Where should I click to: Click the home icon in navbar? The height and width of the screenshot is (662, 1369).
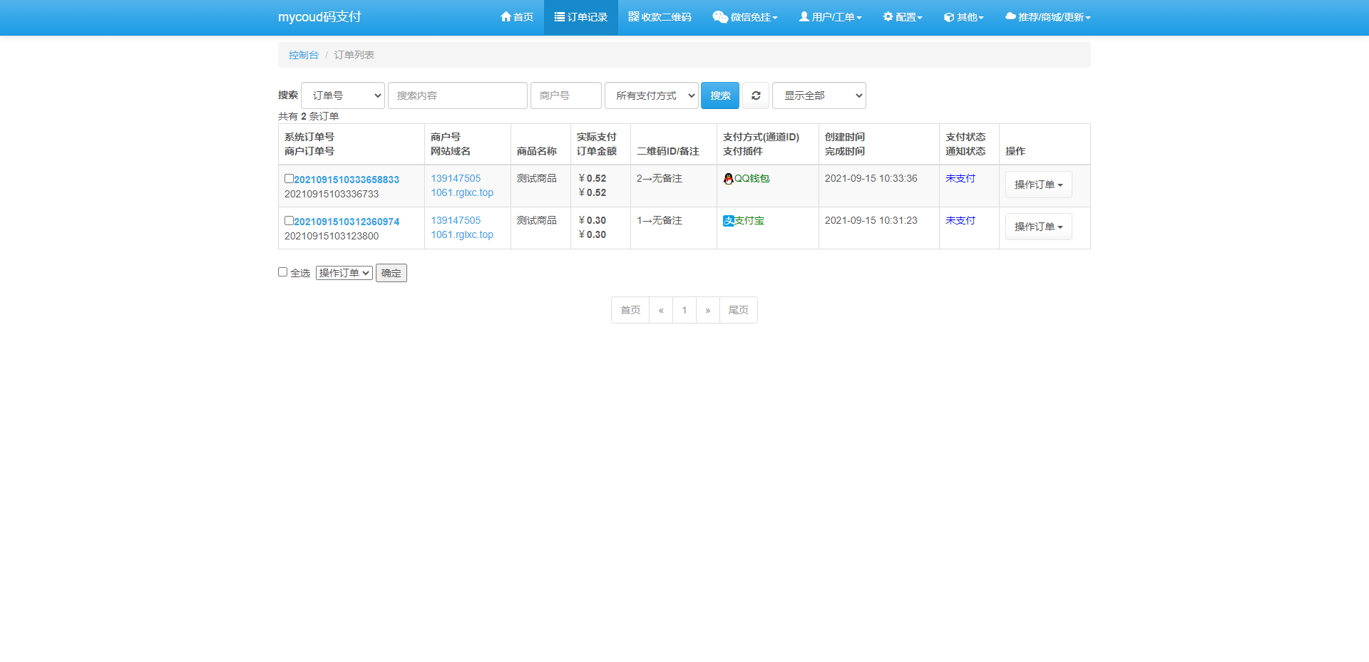point(506,16)
